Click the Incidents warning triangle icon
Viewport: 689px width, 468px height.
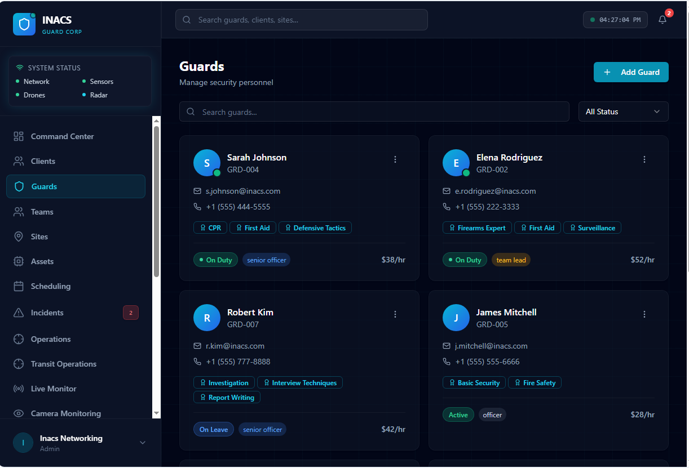coord(19,313)
